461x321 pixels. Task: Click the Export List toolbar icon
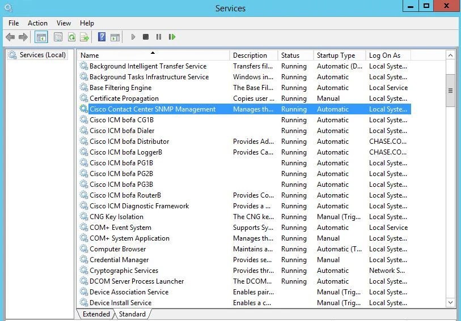(84, 37)
